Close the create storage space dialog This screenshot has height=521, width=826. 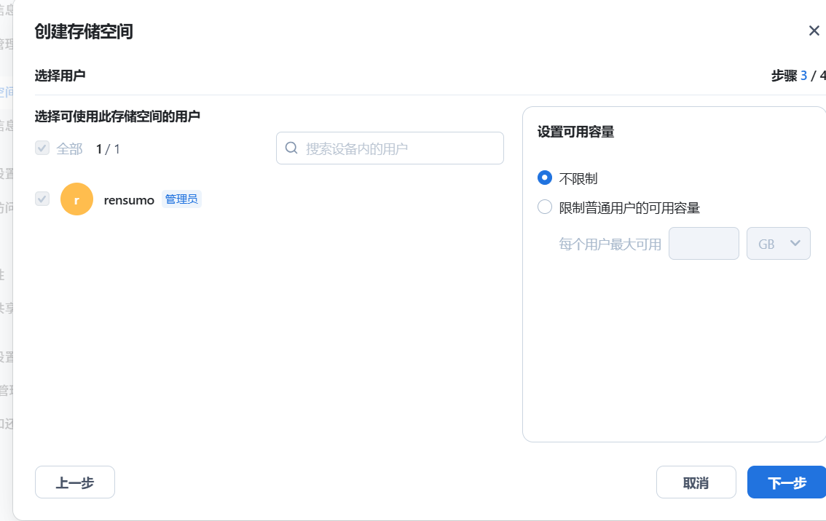tap(814, 31)
